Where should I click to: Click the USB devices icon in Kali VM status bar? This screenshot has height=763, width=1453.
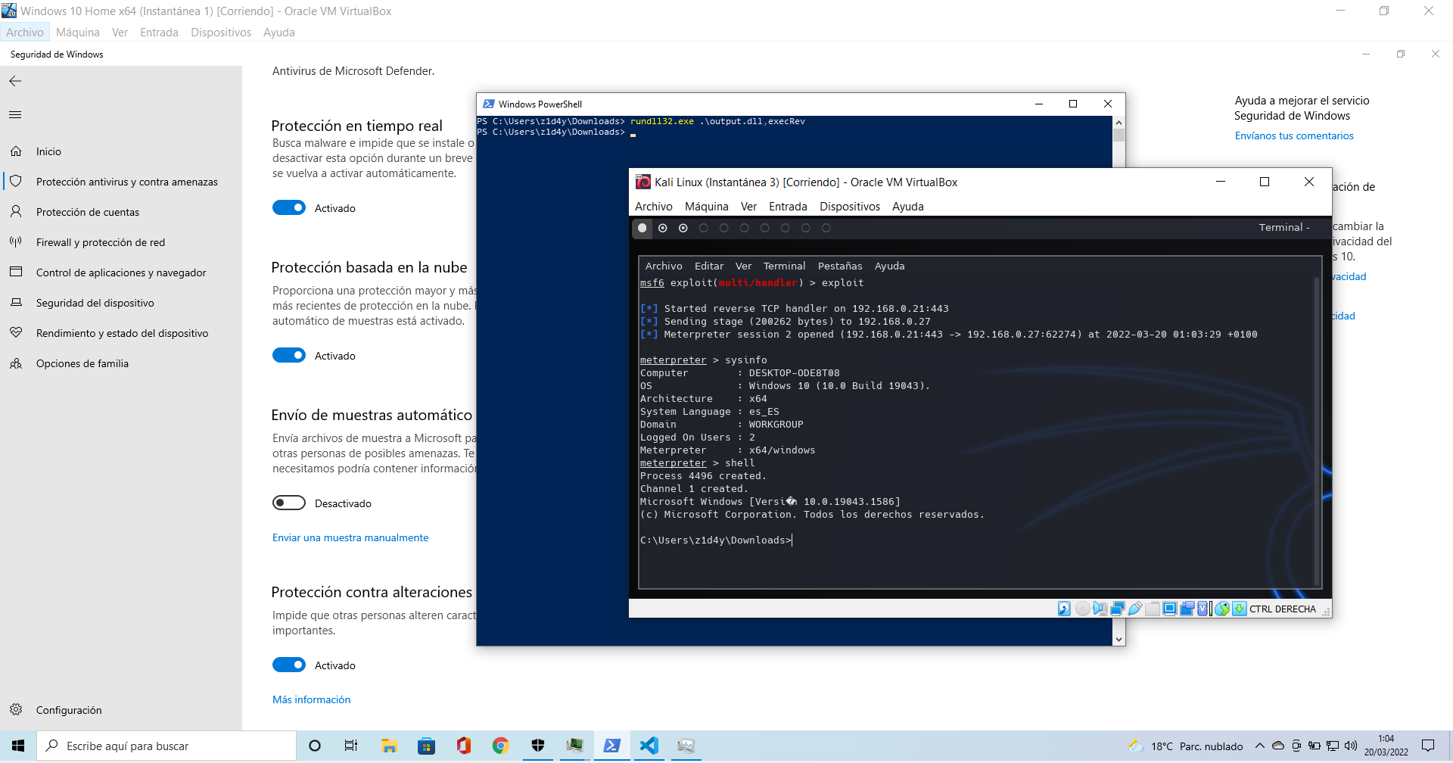coord(1135,609)
